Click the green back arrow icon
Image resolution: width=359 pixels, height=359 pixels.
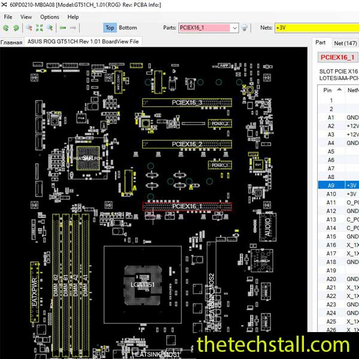[x=63, y=28]
